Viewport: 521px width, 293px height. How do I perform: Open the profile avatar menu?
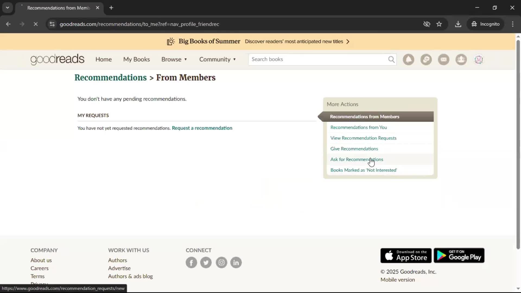pos(479,59)
